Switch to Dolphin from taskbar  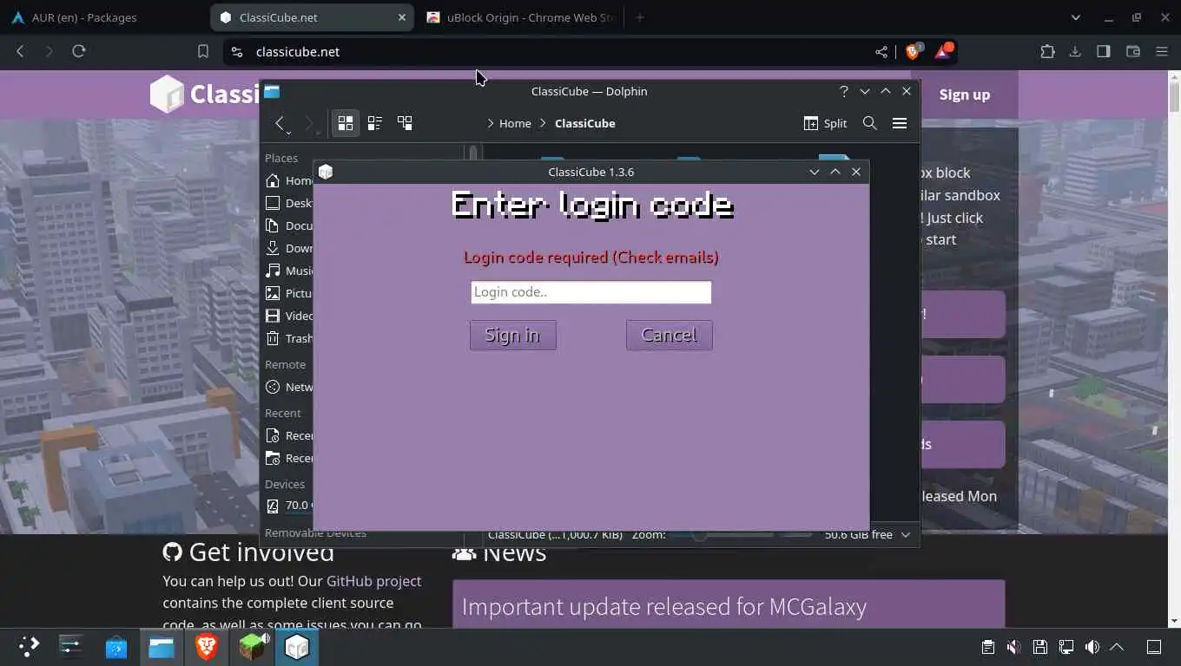pyautogui.click(x=162, y=647)
